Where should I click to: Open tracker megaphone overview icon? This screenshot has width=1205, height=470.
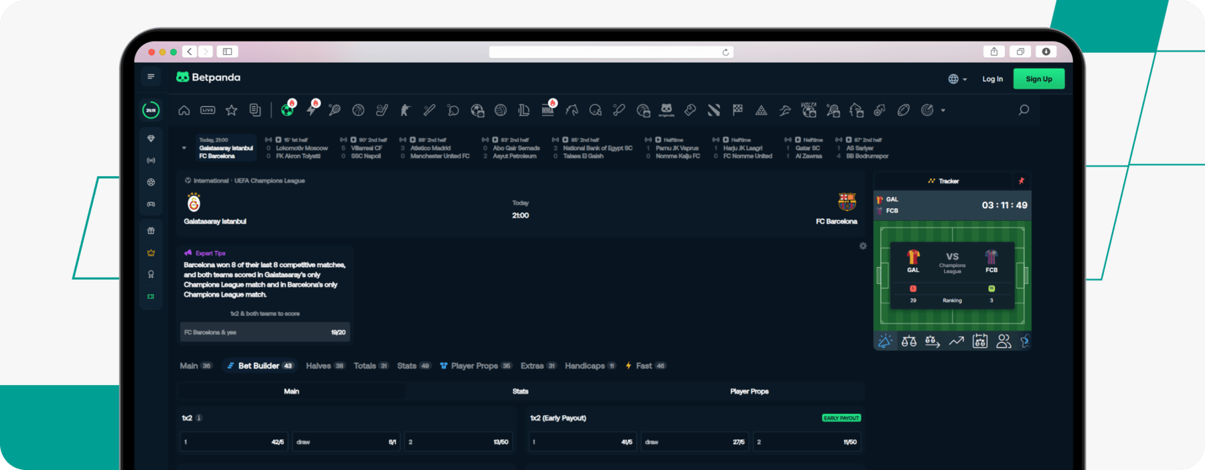pyautogui.click(x=885, y=341)
